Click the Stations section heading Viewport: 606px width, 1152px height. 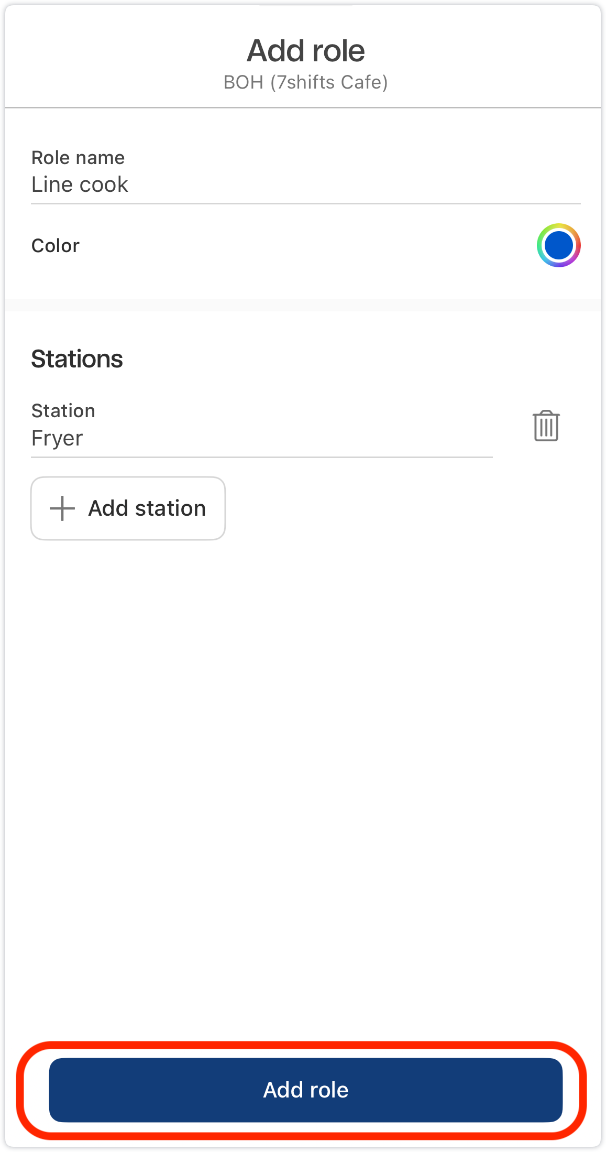point(77,359)
